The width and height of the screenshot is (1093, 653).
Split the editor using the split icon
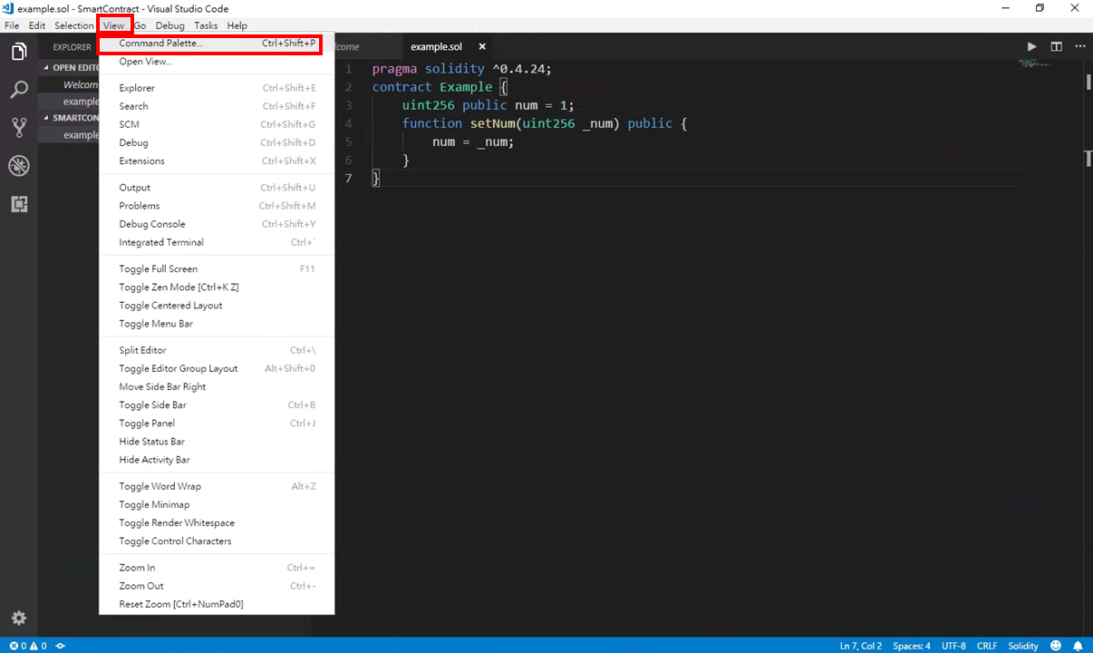click(x=1056, y=46)
